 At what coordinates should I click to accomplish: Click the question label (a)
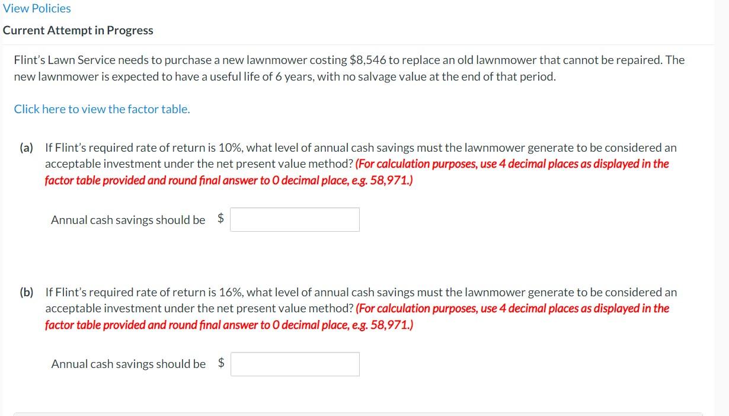26,147
